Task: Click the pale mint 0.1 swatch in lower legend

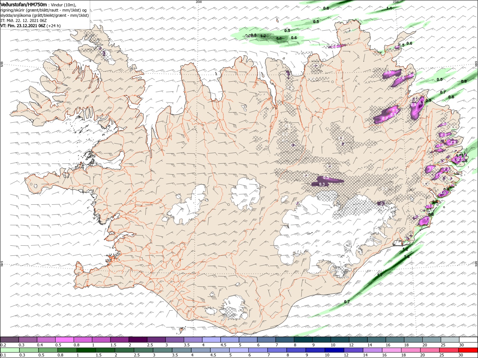Action: click(x=10, y=350)
